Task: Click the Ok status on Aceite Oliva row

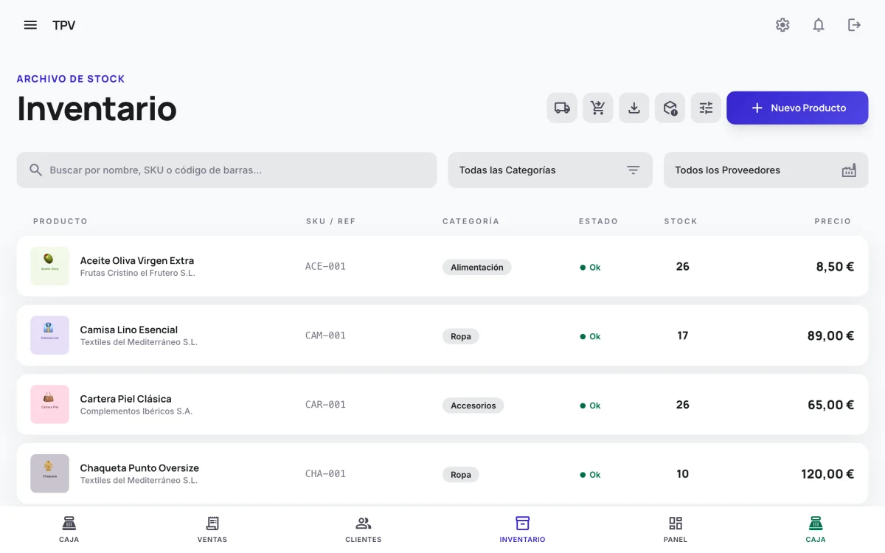Action: (590, 268)
